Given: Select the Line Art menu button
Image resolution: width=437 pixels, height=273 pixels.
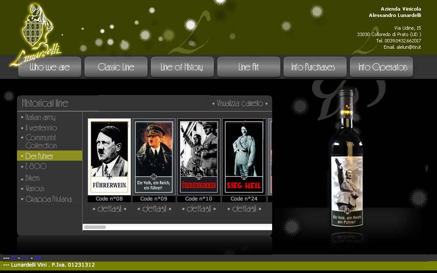Looking at the screenshot, I should pyautogui.click(x=248, y=67).
